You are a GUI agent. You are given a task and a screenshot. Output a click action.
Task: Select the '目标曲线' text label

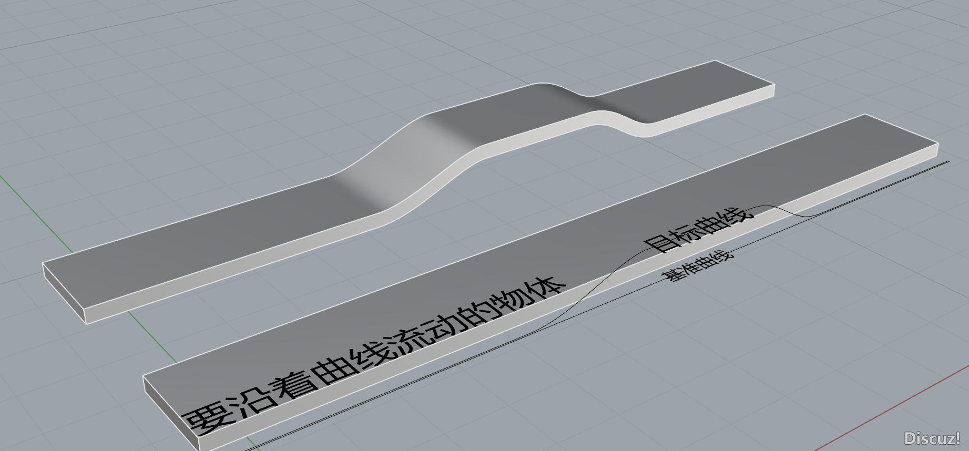698,230
